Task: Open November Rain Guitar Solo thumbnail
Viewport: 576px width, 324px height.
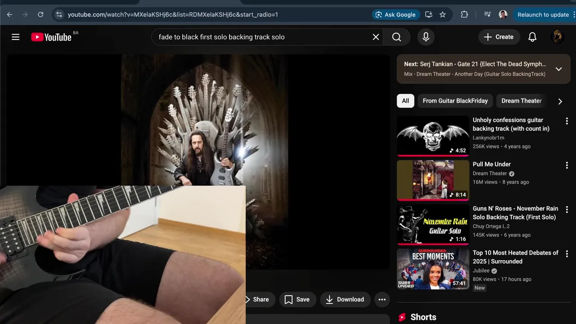Action: 433,225
